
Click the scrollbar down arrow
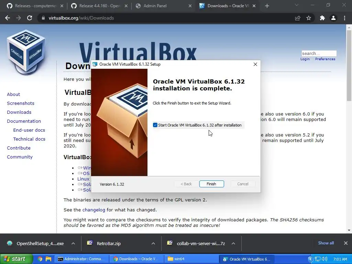click(x=349, y=230)
